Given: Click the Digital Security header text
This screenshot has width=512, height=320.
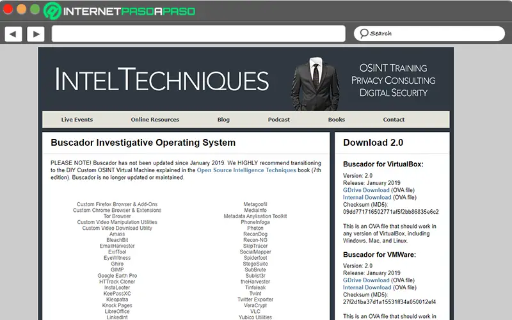Looking at the screenshot, I should (x=394, y=93).
